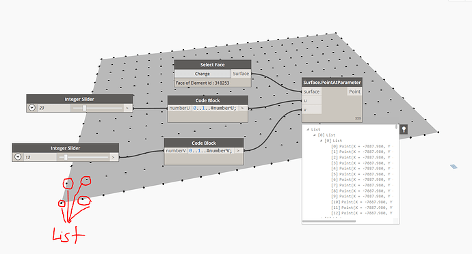Click v input port on PointAtParameter

coord(312,110)
